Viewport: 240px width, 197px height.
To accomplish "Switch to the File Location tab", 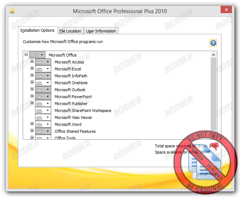I will click(70, 31).
